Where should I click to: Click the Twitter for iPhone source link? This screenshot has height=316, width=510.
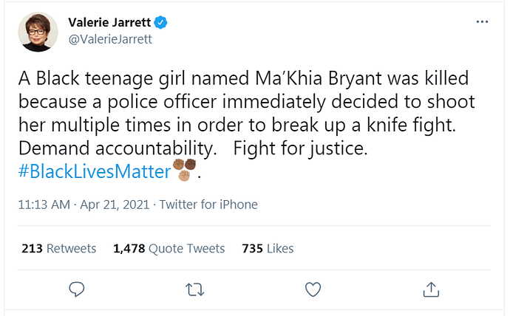click(x=208, y=205)
